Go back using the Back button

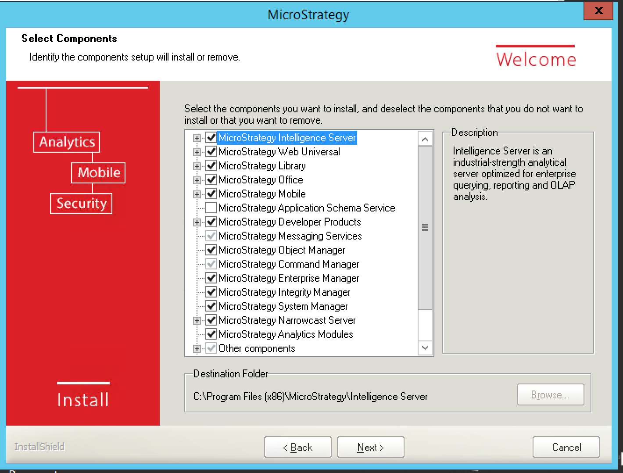click(297, 447)
